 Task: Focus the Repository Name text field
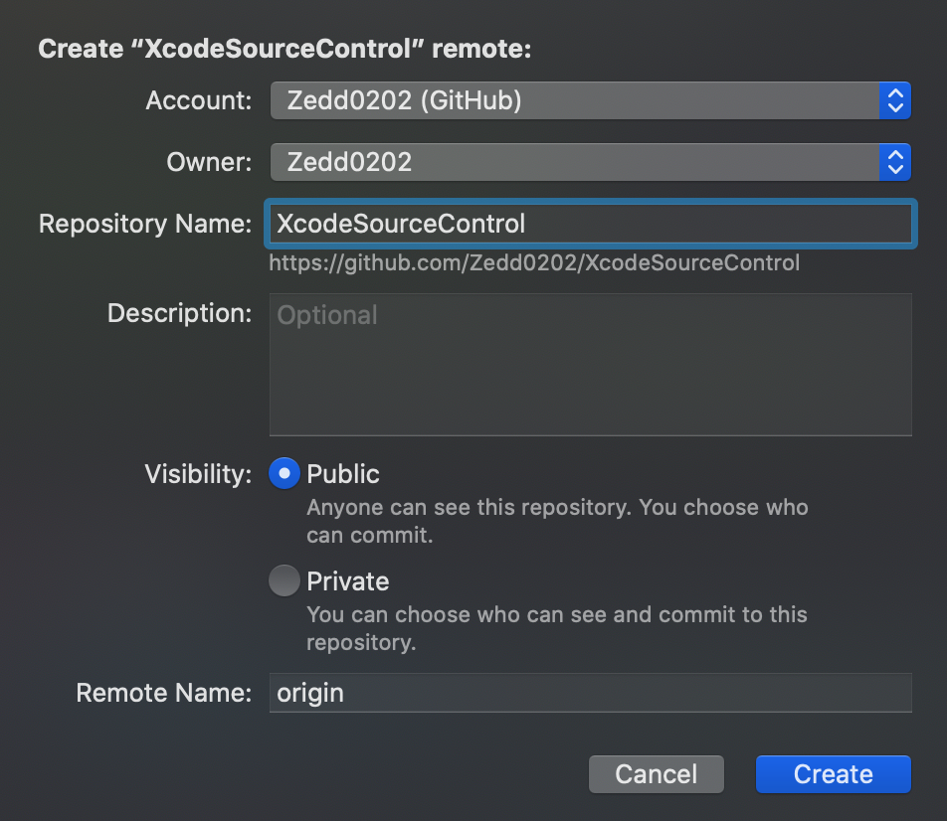590,224
